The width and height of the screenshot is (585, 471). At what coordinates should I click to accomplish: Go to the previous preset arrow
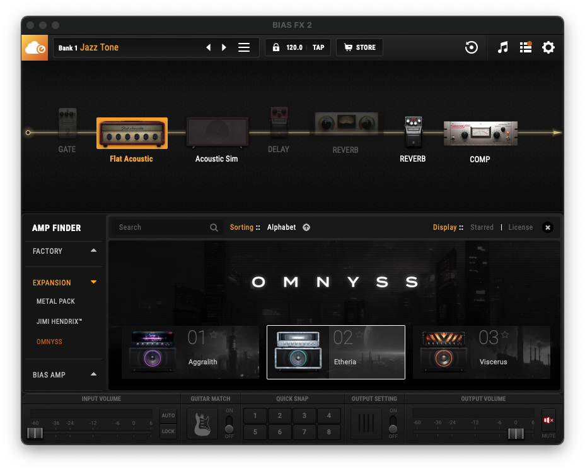click(x=209, y=47)
